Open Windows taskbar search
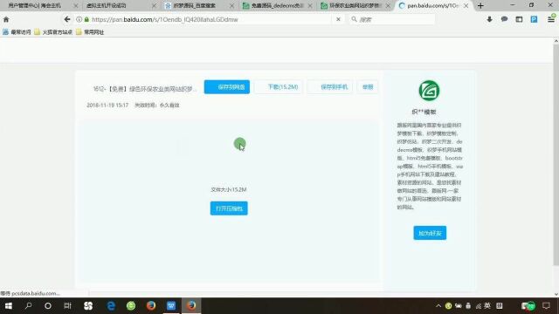Screen dimensions: 559x314 click(x=29, y=306)
